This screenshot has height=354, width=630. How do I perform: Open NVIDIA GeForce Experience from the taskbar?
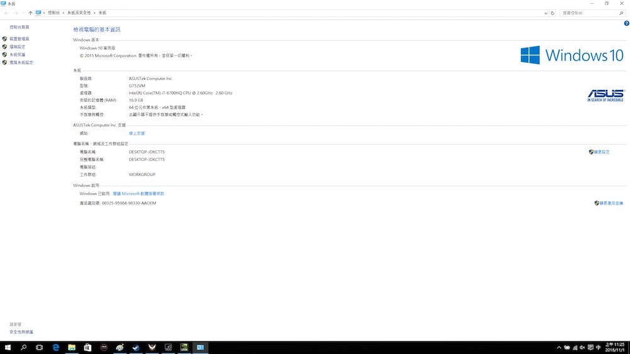click(x=184, y=348)
